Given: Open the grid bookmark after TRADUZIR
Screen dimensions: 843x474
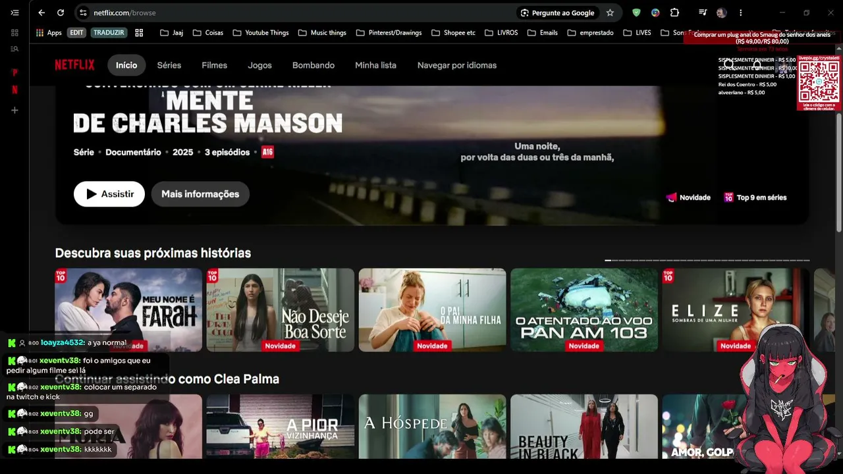Looking at the screenshot, I should pyautogui.click(x=139, y=32).
